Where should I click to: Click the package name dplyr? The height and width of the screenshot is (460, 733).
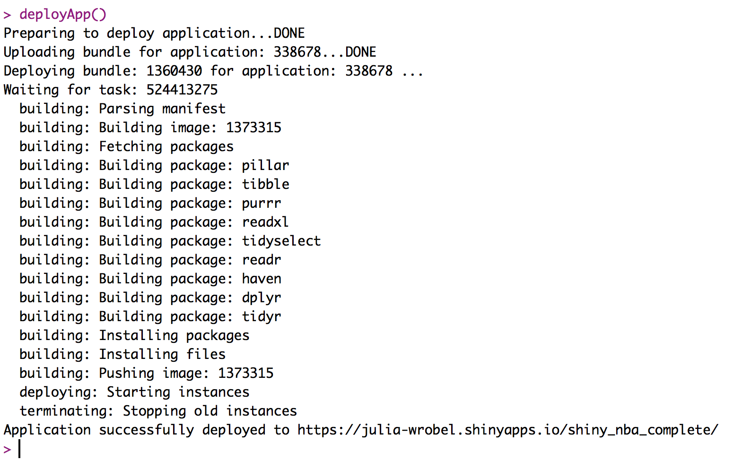pos(262,298)
